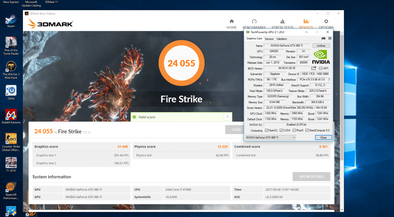The image size is (394, 217).
Task: Click the BIOS export share icon in GPU-Z
Action: [x=314, y=68]
